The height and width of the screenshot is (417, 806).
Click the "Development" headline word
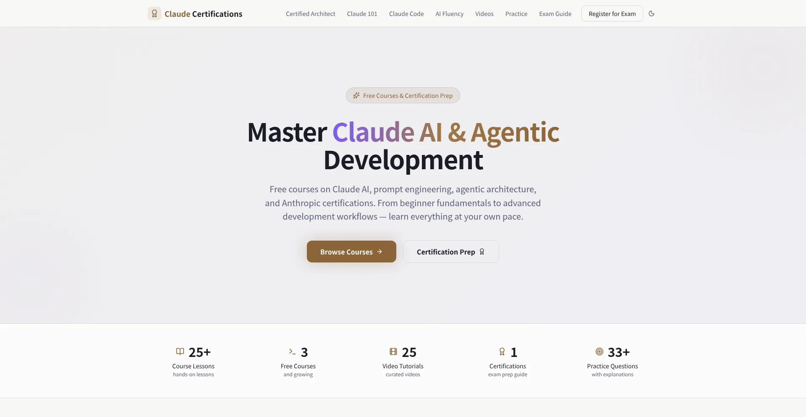(x=403, y=160)
